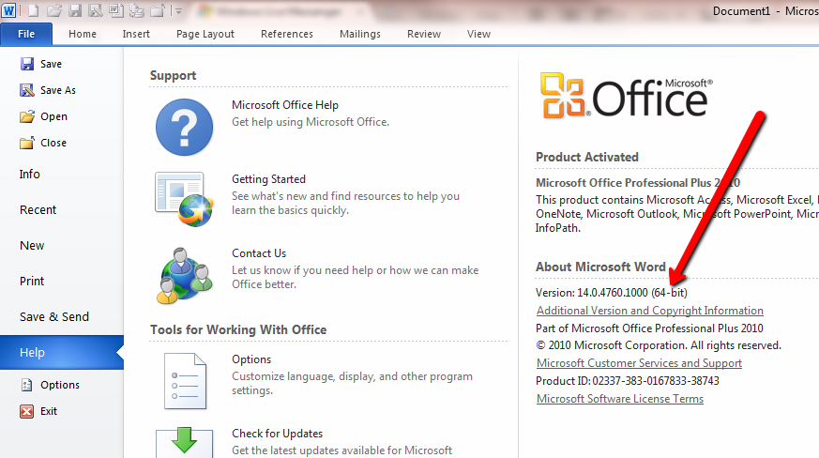The image size is (819, 458).
Task: Click the Check for Updates green arrow icon
Action: coord(185,442)
